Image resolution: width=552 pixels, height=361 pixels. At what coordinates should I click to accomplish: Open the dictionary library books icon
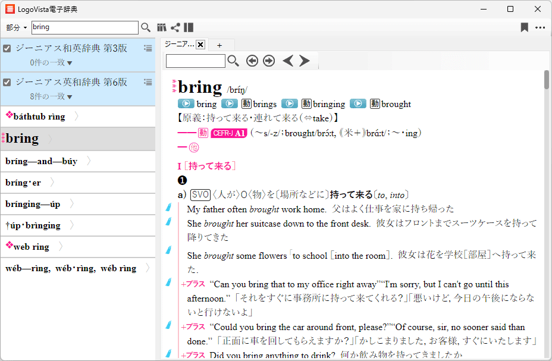[161, 27]
